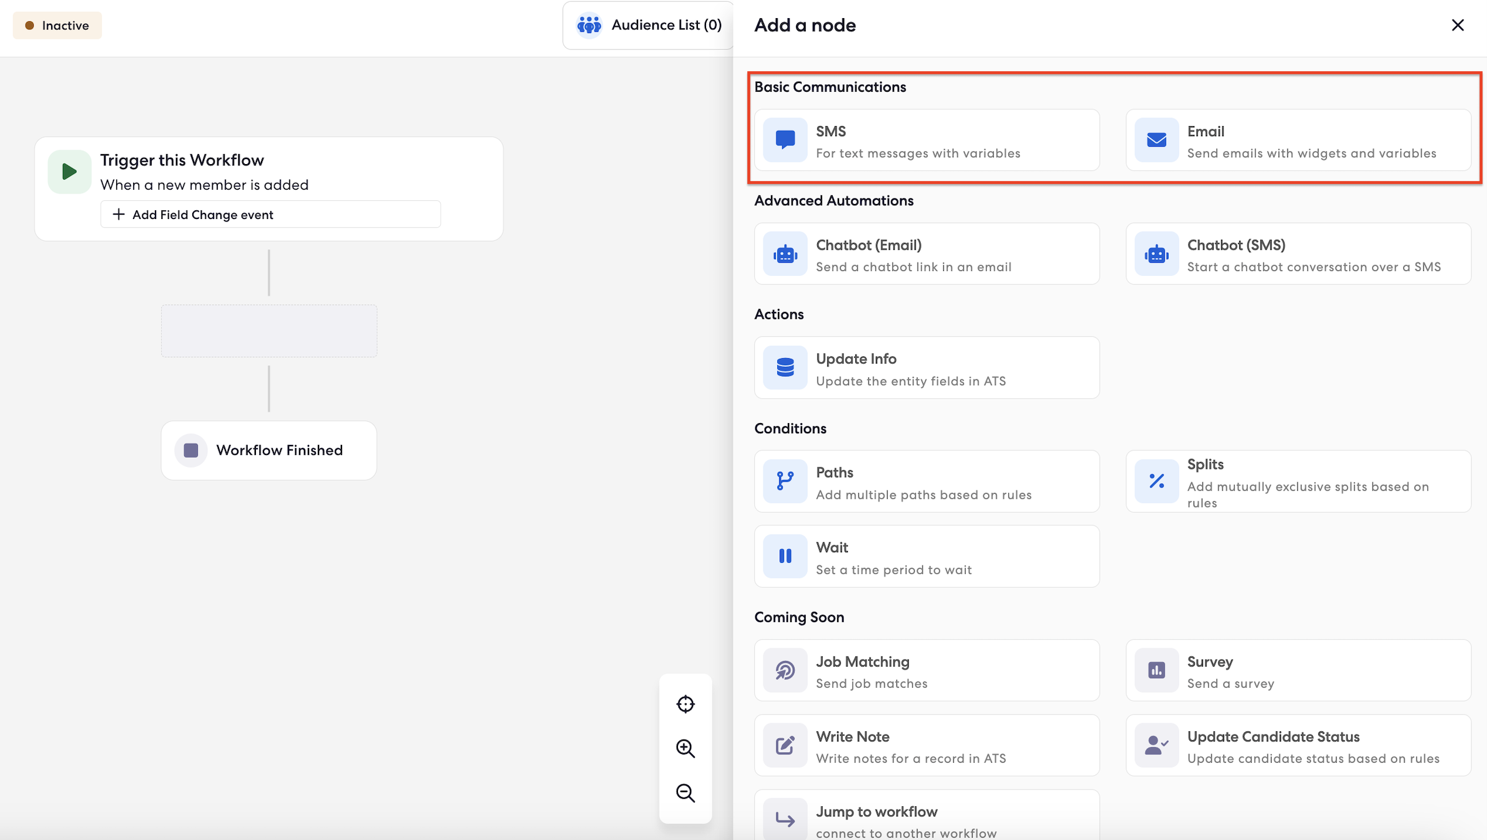This screenshot has width=1487, height=840.
Task: Click the Chatbot (SMS) icon
Action: point(1156,253)
